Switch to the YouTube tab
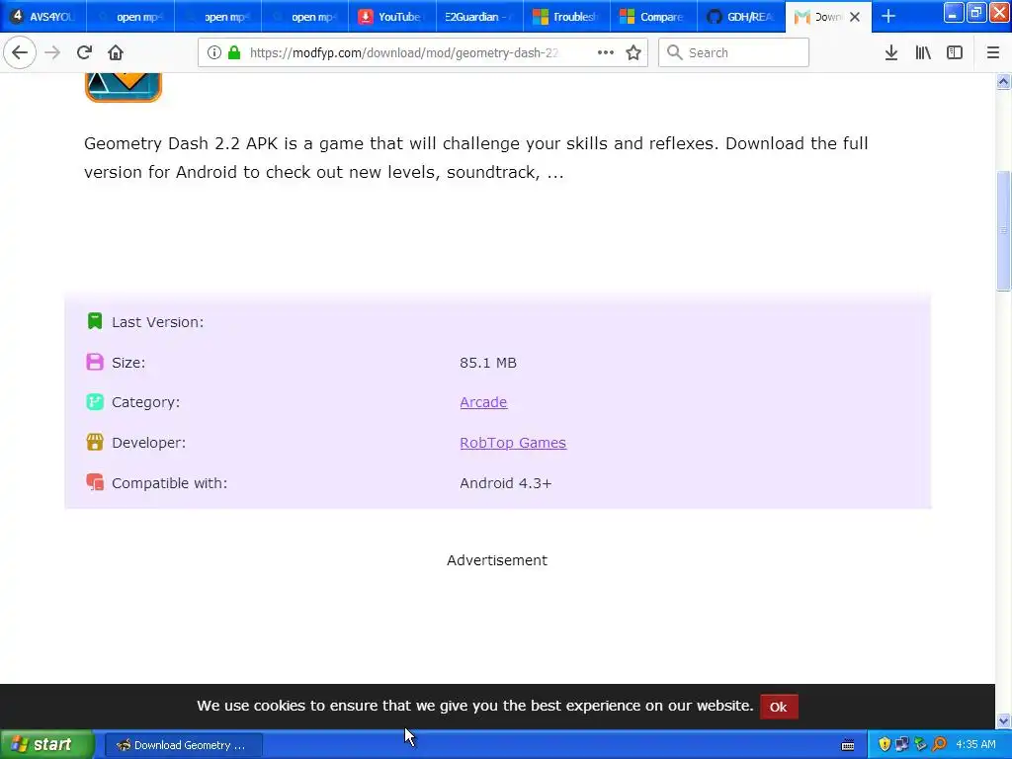Screen dimensions: 1012x759 (x=392, y=17)
